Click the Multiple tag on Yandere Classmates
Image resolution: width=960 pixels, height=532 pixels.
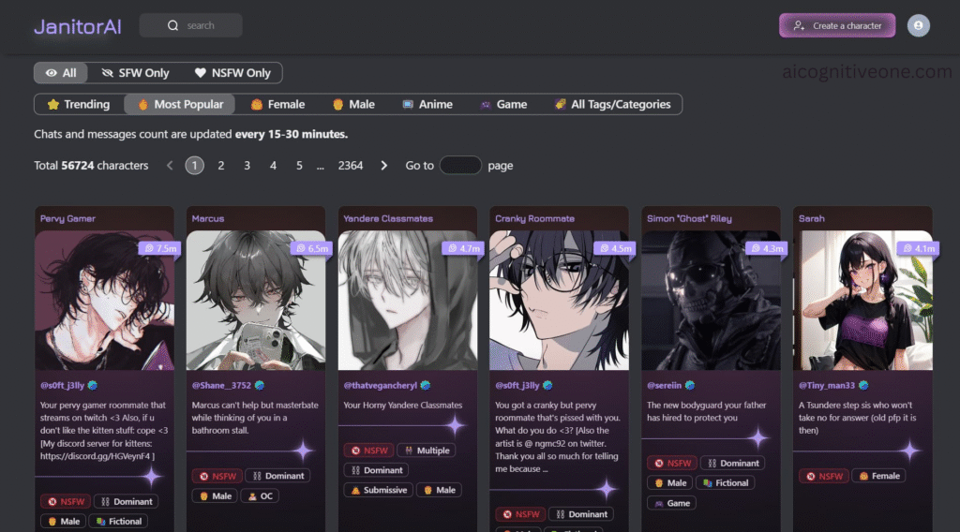tap(427, 451)
